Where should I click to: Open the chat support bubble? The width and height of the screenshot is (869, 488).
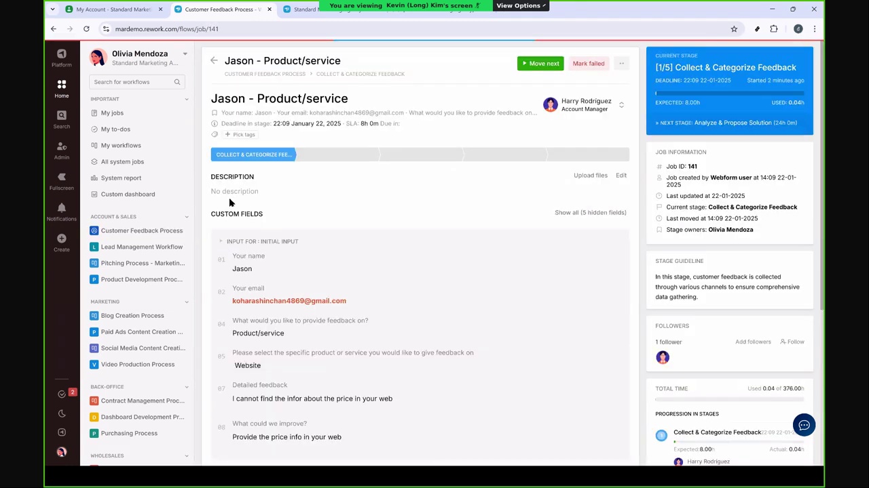(x=804, y=425)
